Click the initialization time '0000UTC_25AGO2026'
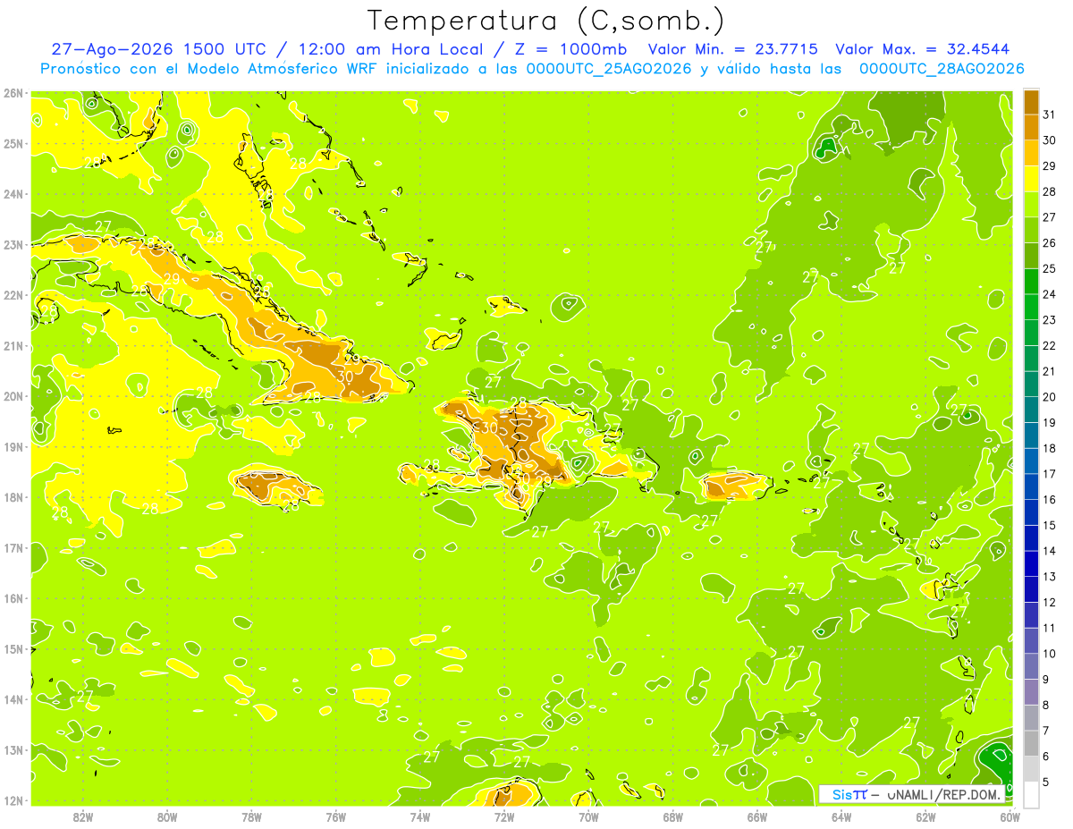This screenshot has height=829, width=1073. pyautogui.click(x=609, y=69)
